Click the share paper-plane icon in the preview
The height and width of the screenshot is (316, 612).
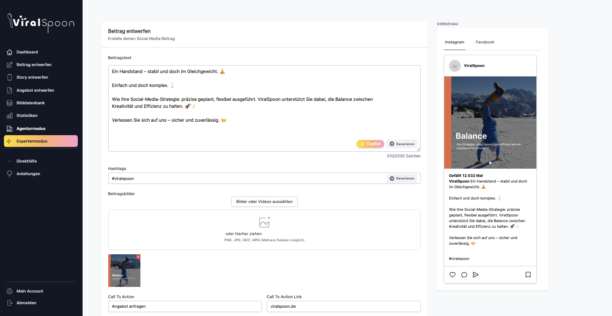(476, 275)
